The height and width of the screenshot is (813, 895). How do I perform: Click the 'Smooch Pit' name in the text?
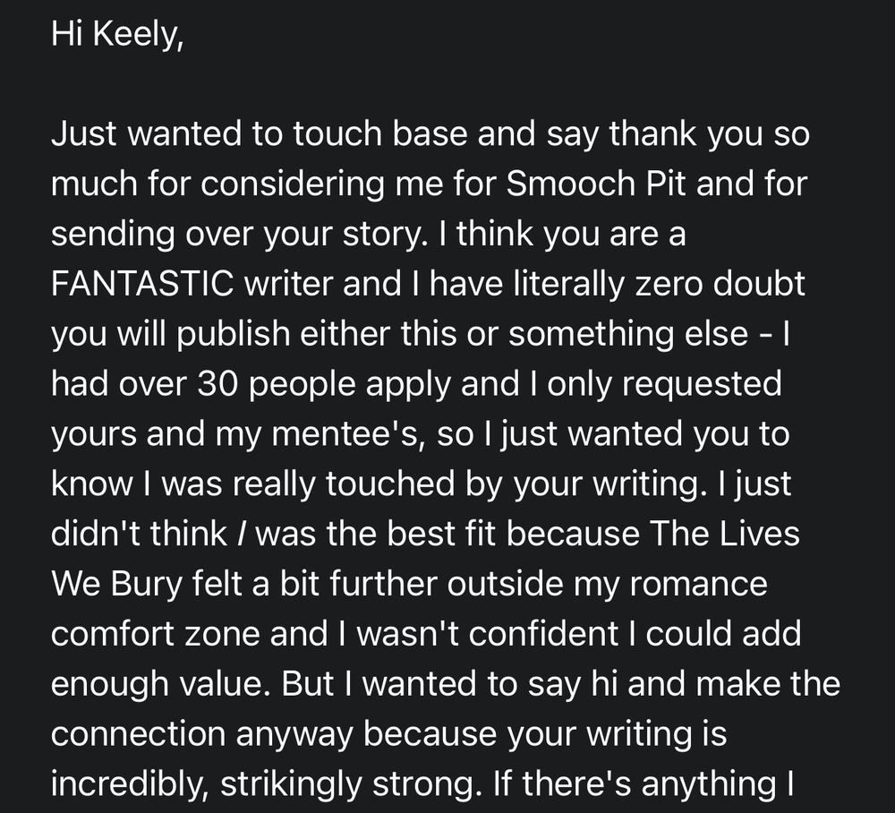[x=595, y=184]
